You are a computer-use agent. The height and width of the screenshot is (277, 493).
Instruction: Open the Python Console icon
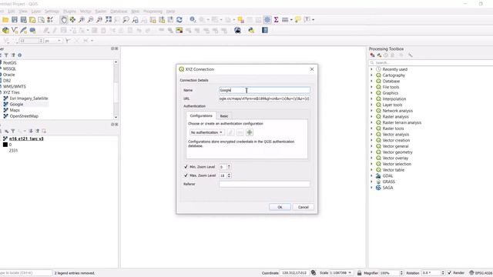pyautogui.click(x=251, y=30)
